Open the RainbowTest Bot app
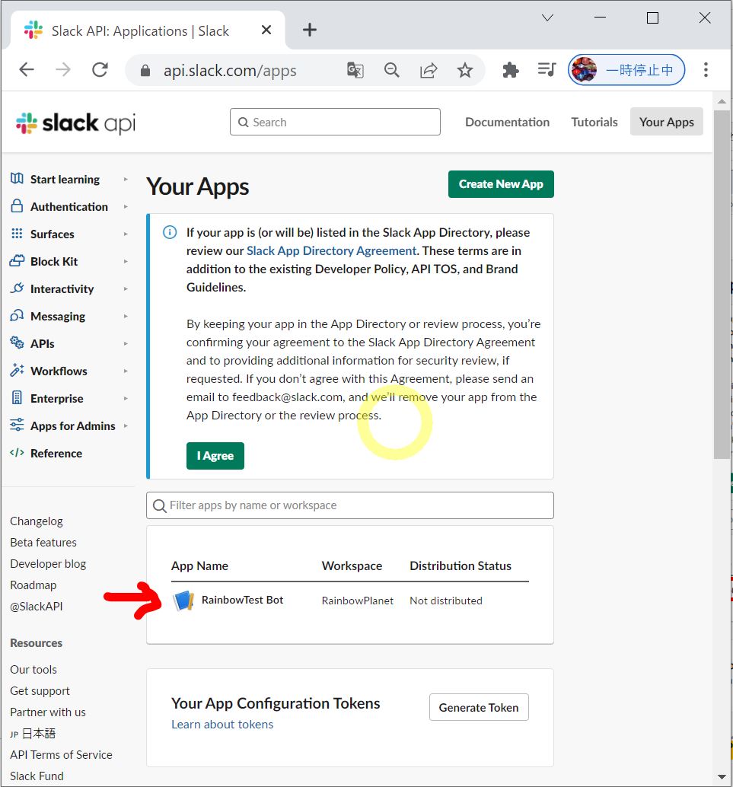This screenshot has height=787, width=733. [x=243, y=600]
